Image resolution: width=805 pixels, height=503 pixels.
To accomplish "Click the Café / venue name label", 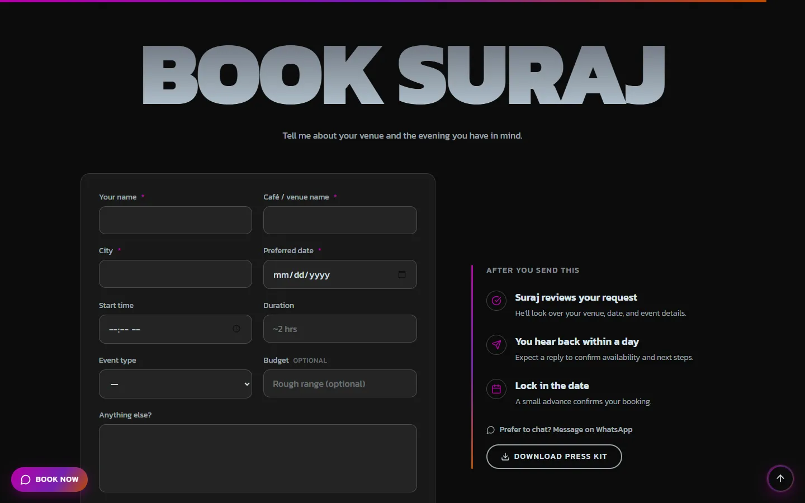I will (296, 197).
